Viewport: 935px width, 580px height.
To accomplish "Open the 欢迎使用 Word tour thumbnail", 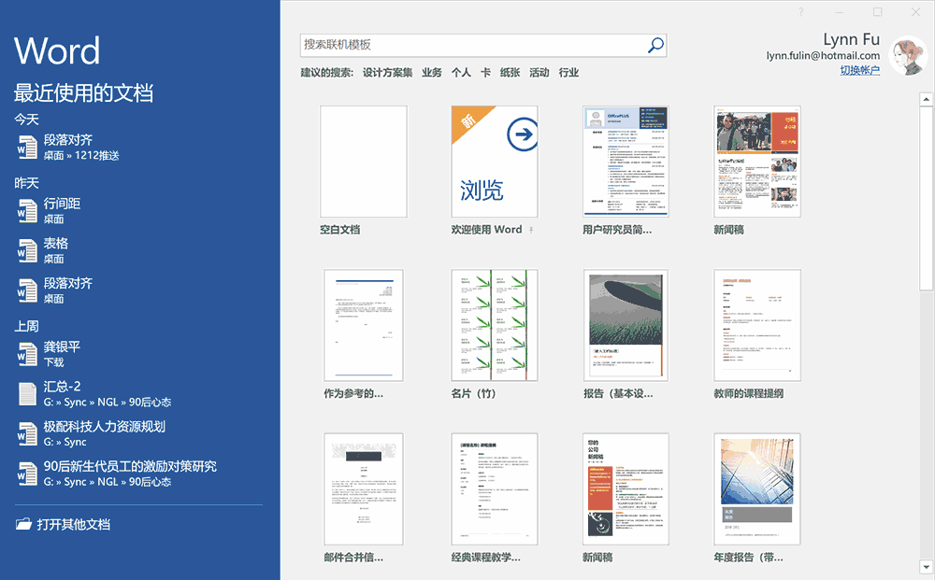I will (x=495, y=162).
